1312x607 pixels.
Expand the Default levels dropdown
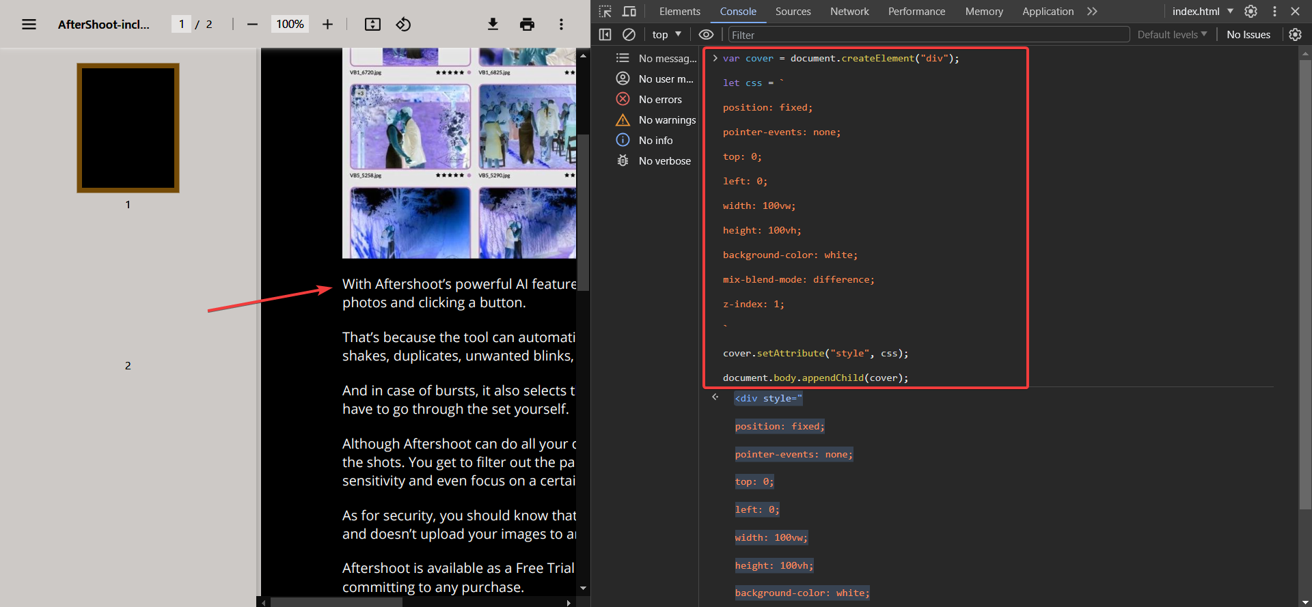click(1172, 35)
